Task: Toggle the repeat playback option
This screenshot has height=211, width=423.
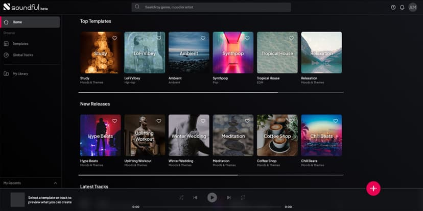Action: click(x=243, y=198)
